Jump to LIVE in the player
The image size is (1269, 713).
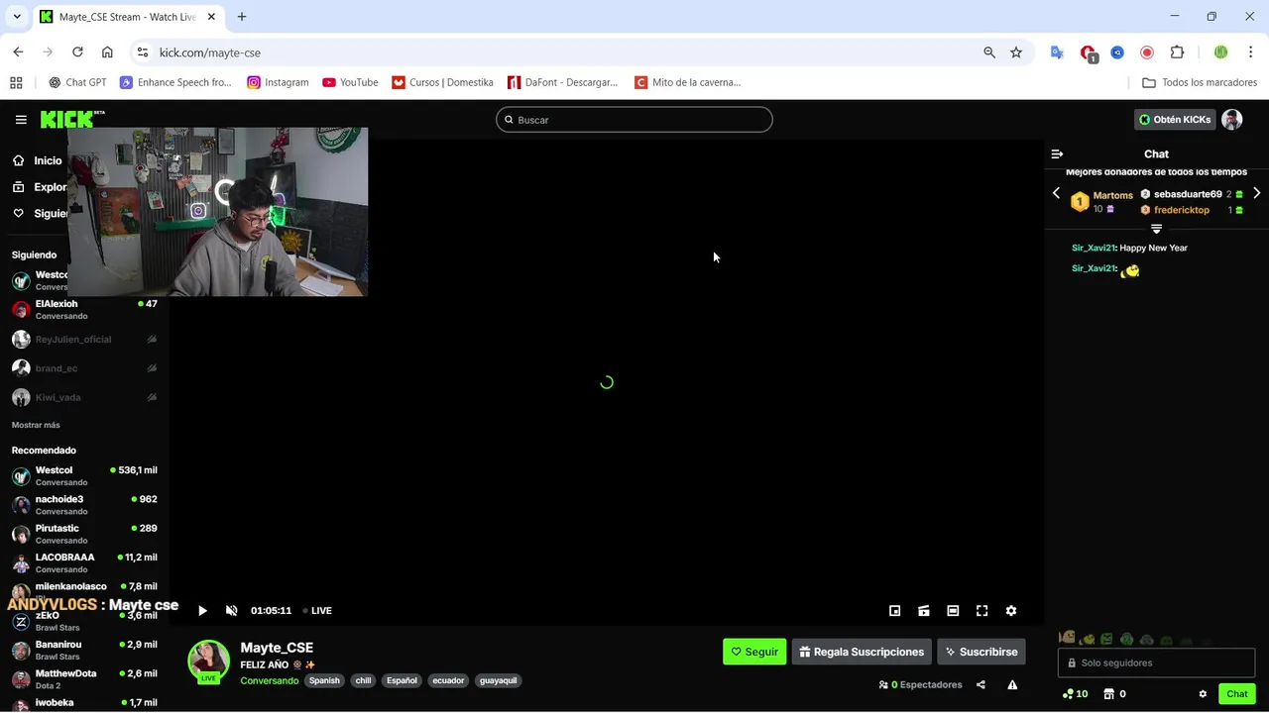(x=317, y=611)
